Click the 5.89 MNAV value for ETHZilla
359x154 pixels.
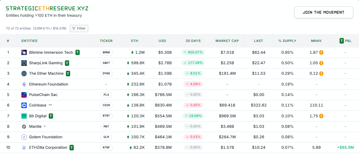[x=317, y=148]
